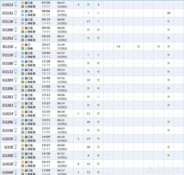Open train K1210 details link

point(8,47)
